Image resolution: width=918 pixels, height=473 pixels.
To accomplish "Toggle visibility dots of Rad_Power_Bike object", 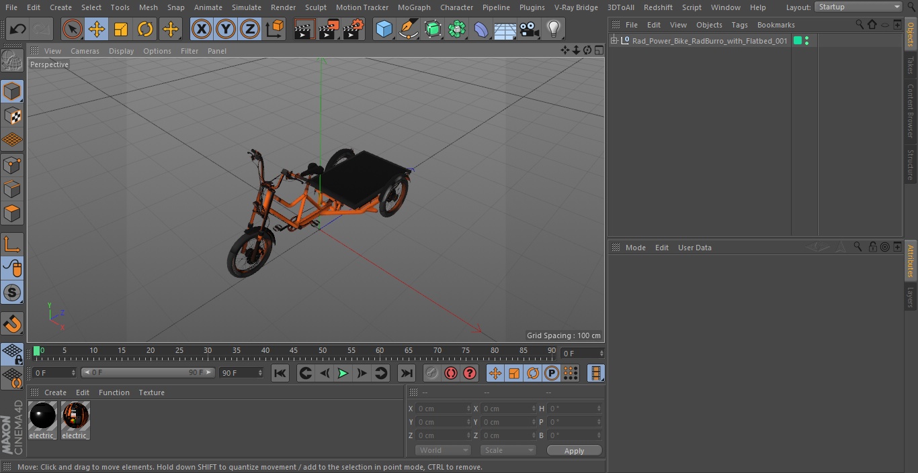I will click(x=806, y=41).
